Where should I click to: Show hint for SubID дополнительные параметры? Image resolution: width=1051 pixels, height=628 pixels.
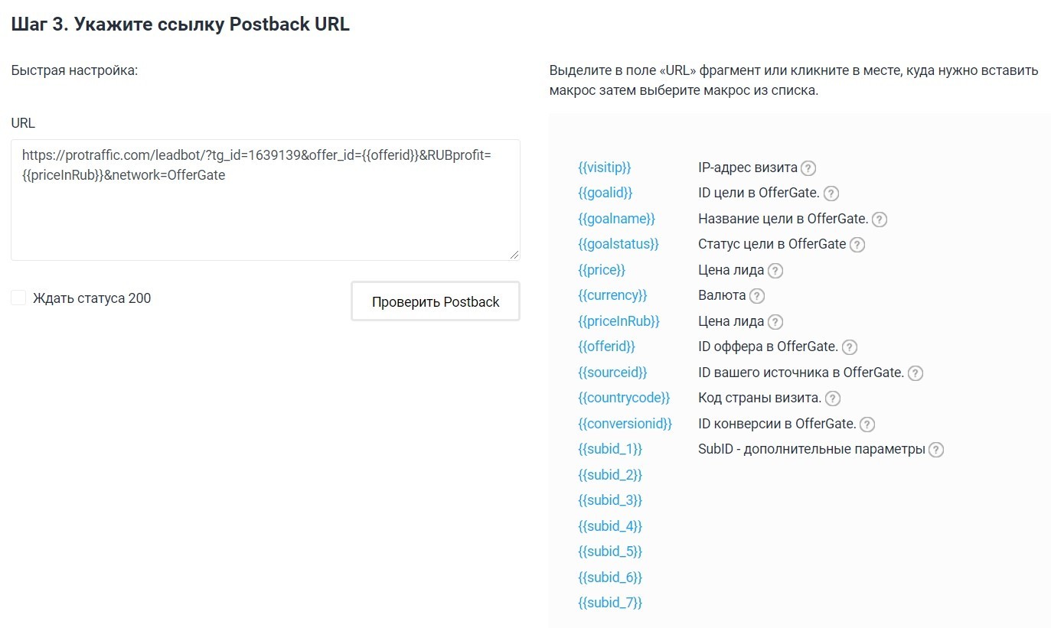pyautogui.click(x=936, y=450)
